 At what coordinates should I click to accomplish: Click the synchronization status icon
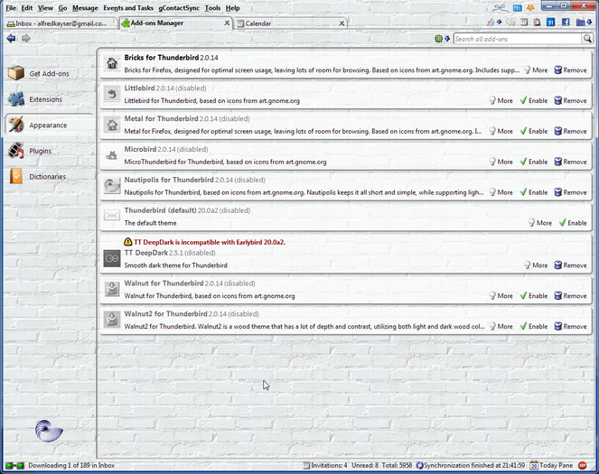click(419, 465)
